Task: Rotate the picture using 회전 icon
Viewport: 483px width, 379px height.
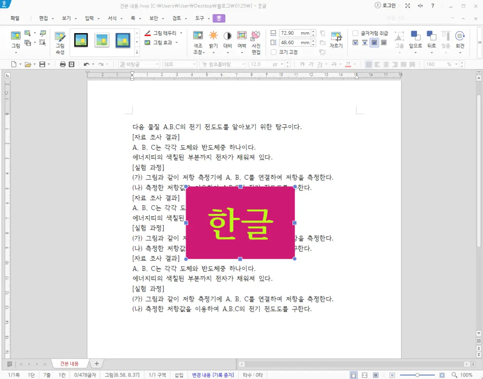Action: coord(460,40)
